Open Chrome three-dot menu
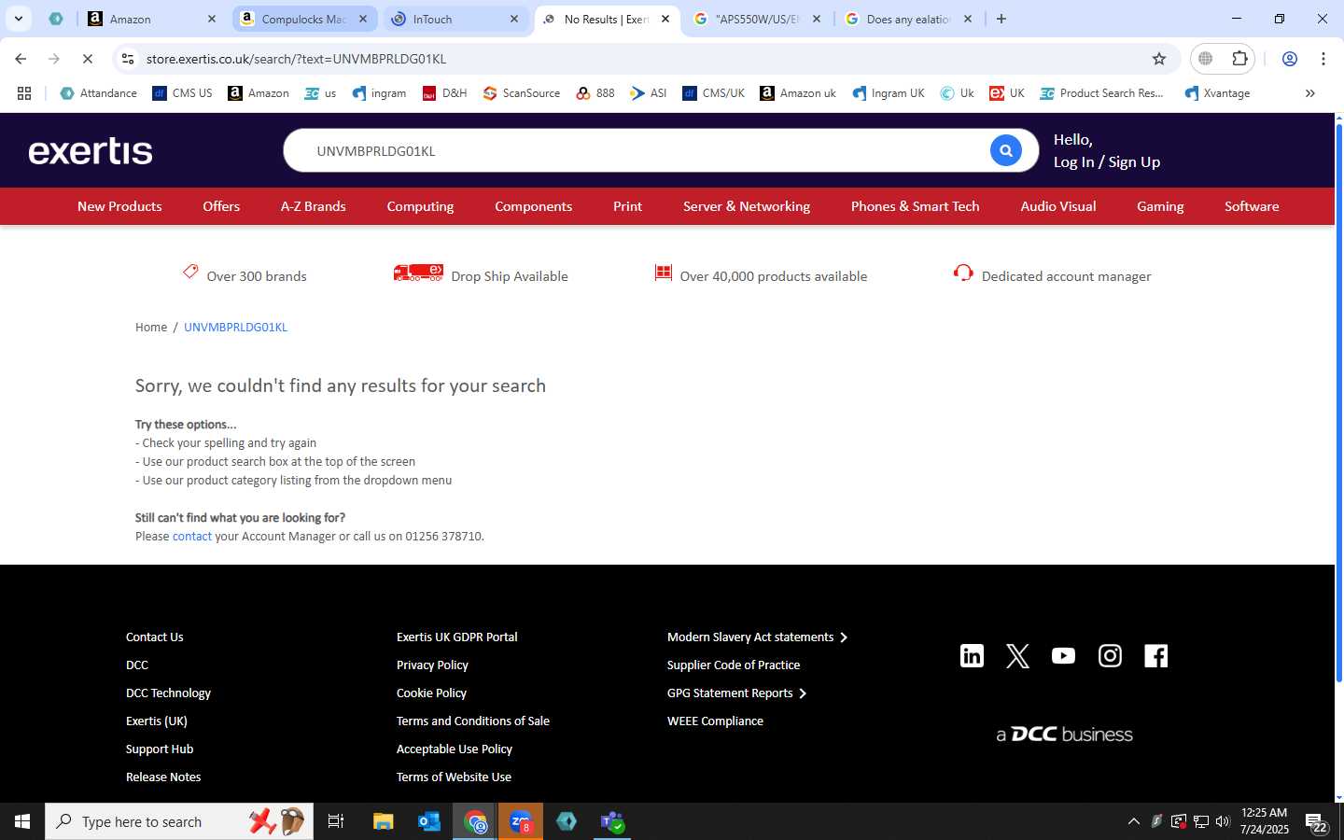Viewport: 1344px width, 840px height. (1323, 59)
